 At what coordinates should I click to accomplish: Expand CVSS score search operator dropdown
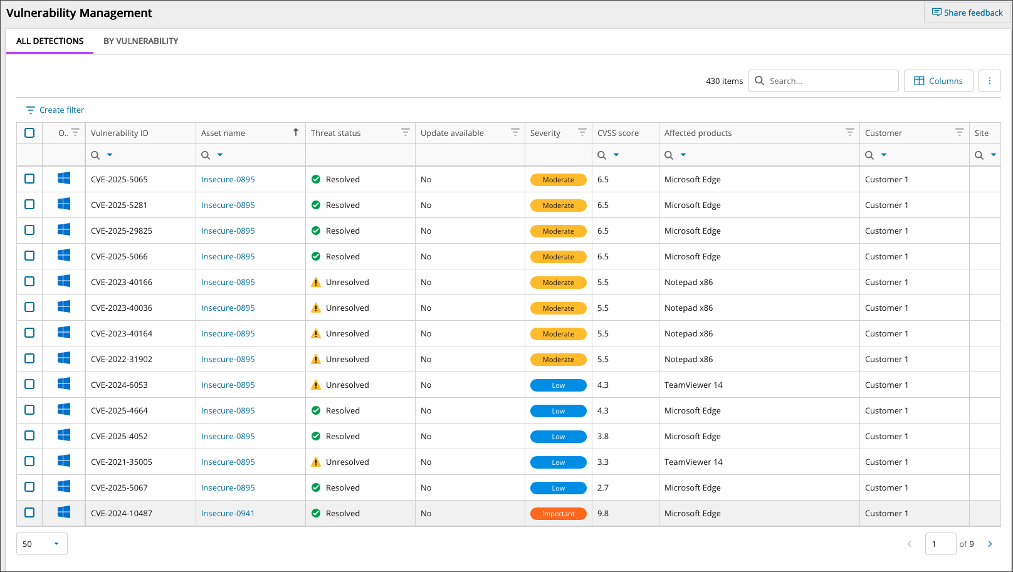pyautogui.click(x=616, y=155)
